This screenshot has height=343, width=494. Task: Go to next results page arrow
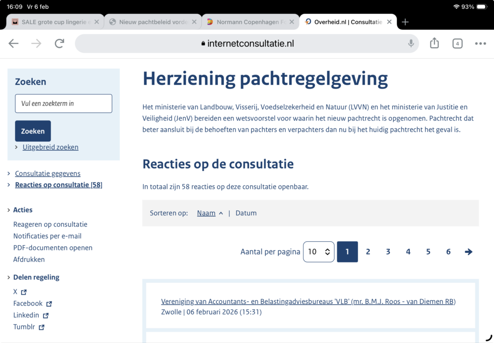tap(468, 251)
